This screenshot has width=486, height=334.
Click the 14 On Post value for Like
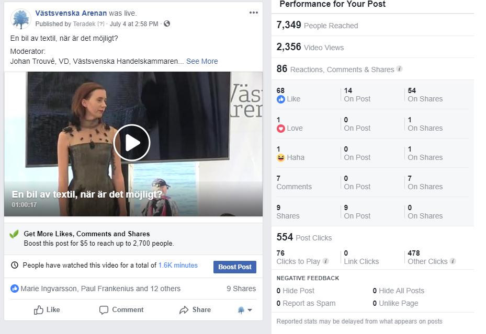[348, 90]
